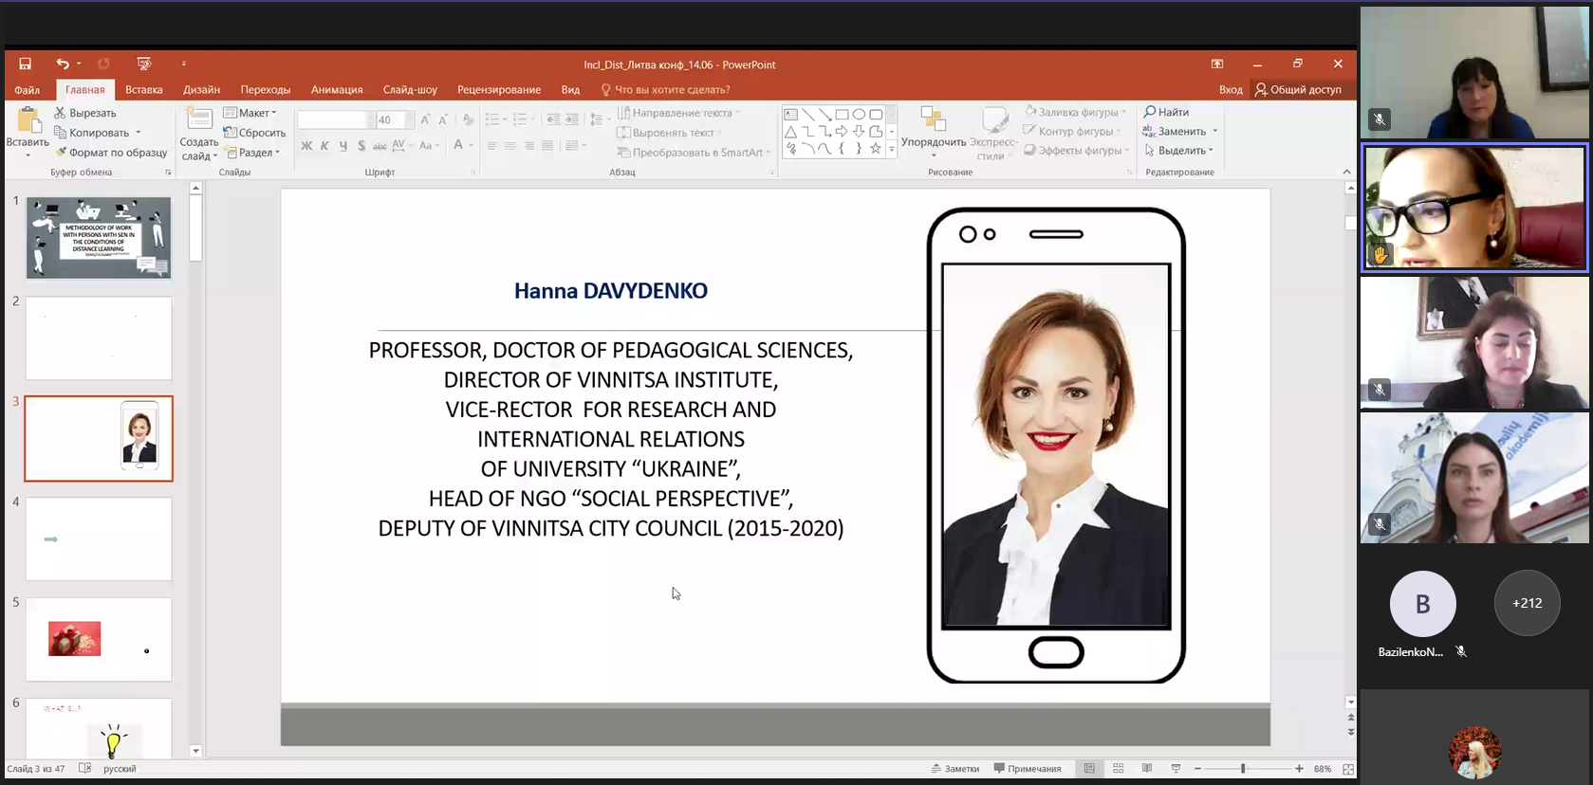
Task: Select the star shape in the shapes gallery
Action: (875, 149)
